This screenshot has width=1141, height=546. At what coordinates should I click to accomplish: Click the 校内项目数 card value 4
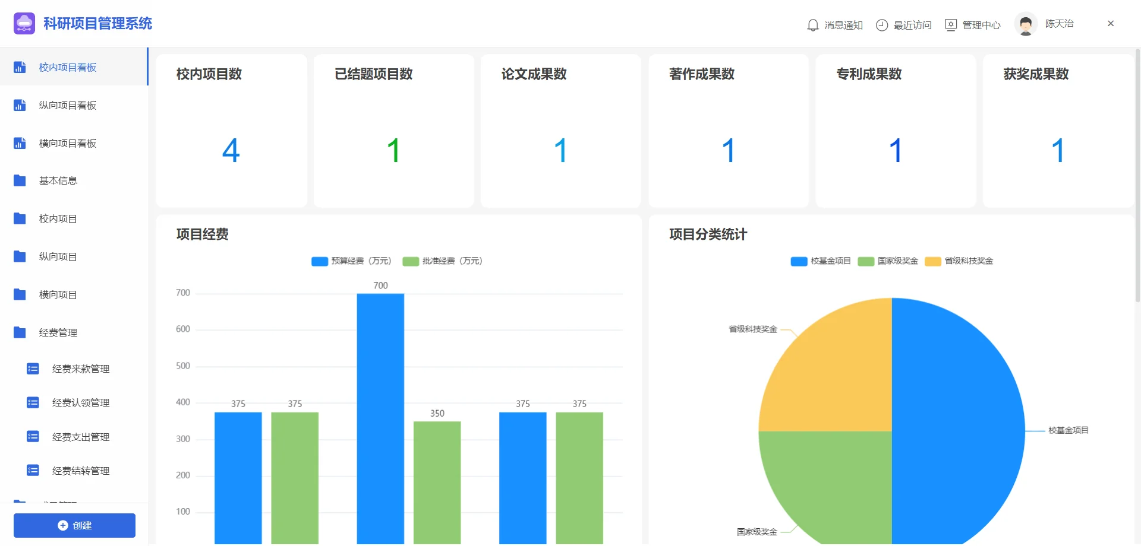tap(231, 150)
